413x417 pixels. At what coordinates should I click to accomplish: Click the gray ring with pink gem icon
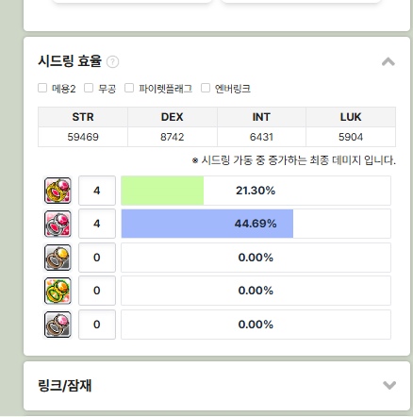[58, 325]
